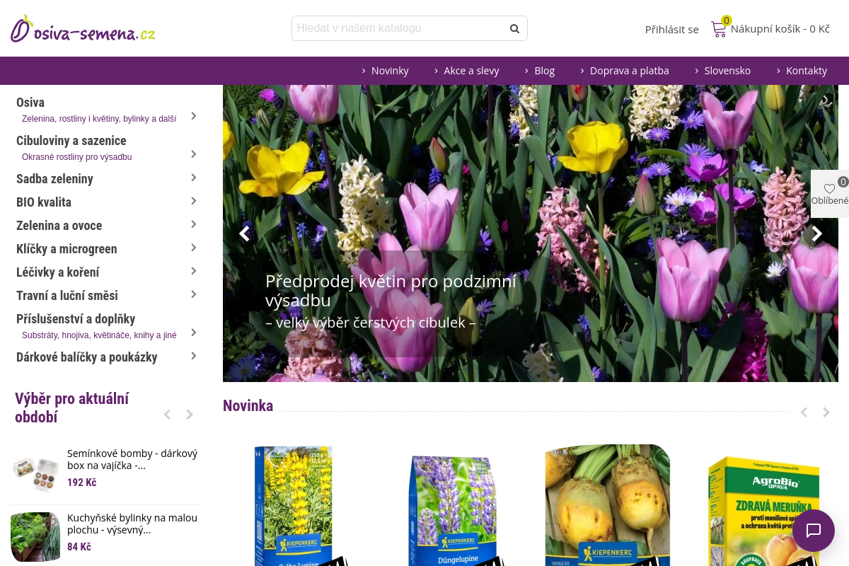Show previous Výběr pro aktuální období item
849x566 pixels.
click(x=167, y=415)
